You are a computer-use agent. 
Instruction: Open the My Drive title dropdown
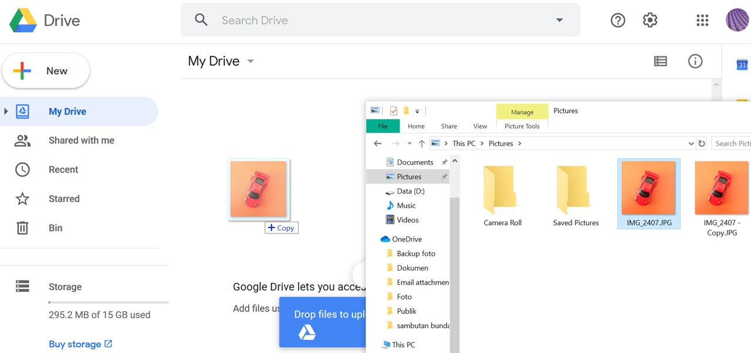(x=251, y=62)
